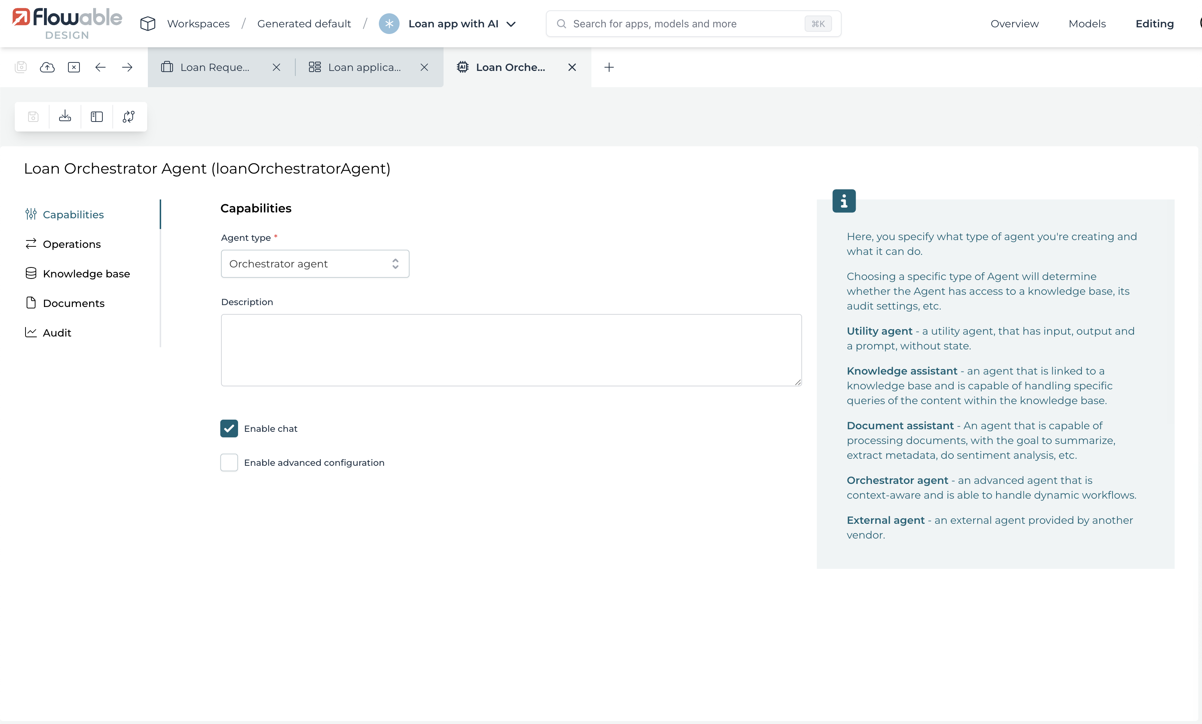The height and width of the screenshot is (724, 1202).
Task: Add a new tab with the plus button
Action: click(x=608, y=67)
